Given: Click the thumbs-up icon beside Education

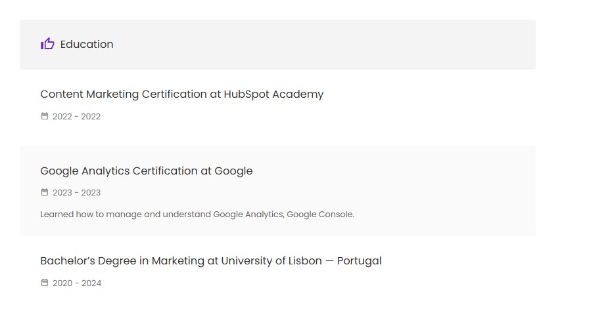Looking at the screenshot, I should tap(47, 44).
